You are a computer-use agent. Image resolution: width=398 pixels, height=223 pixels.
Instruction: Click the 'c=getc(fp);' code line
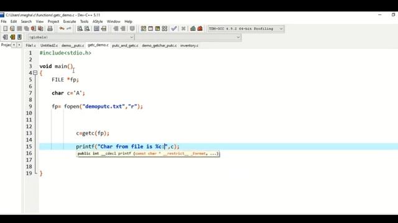pos(93,133)
